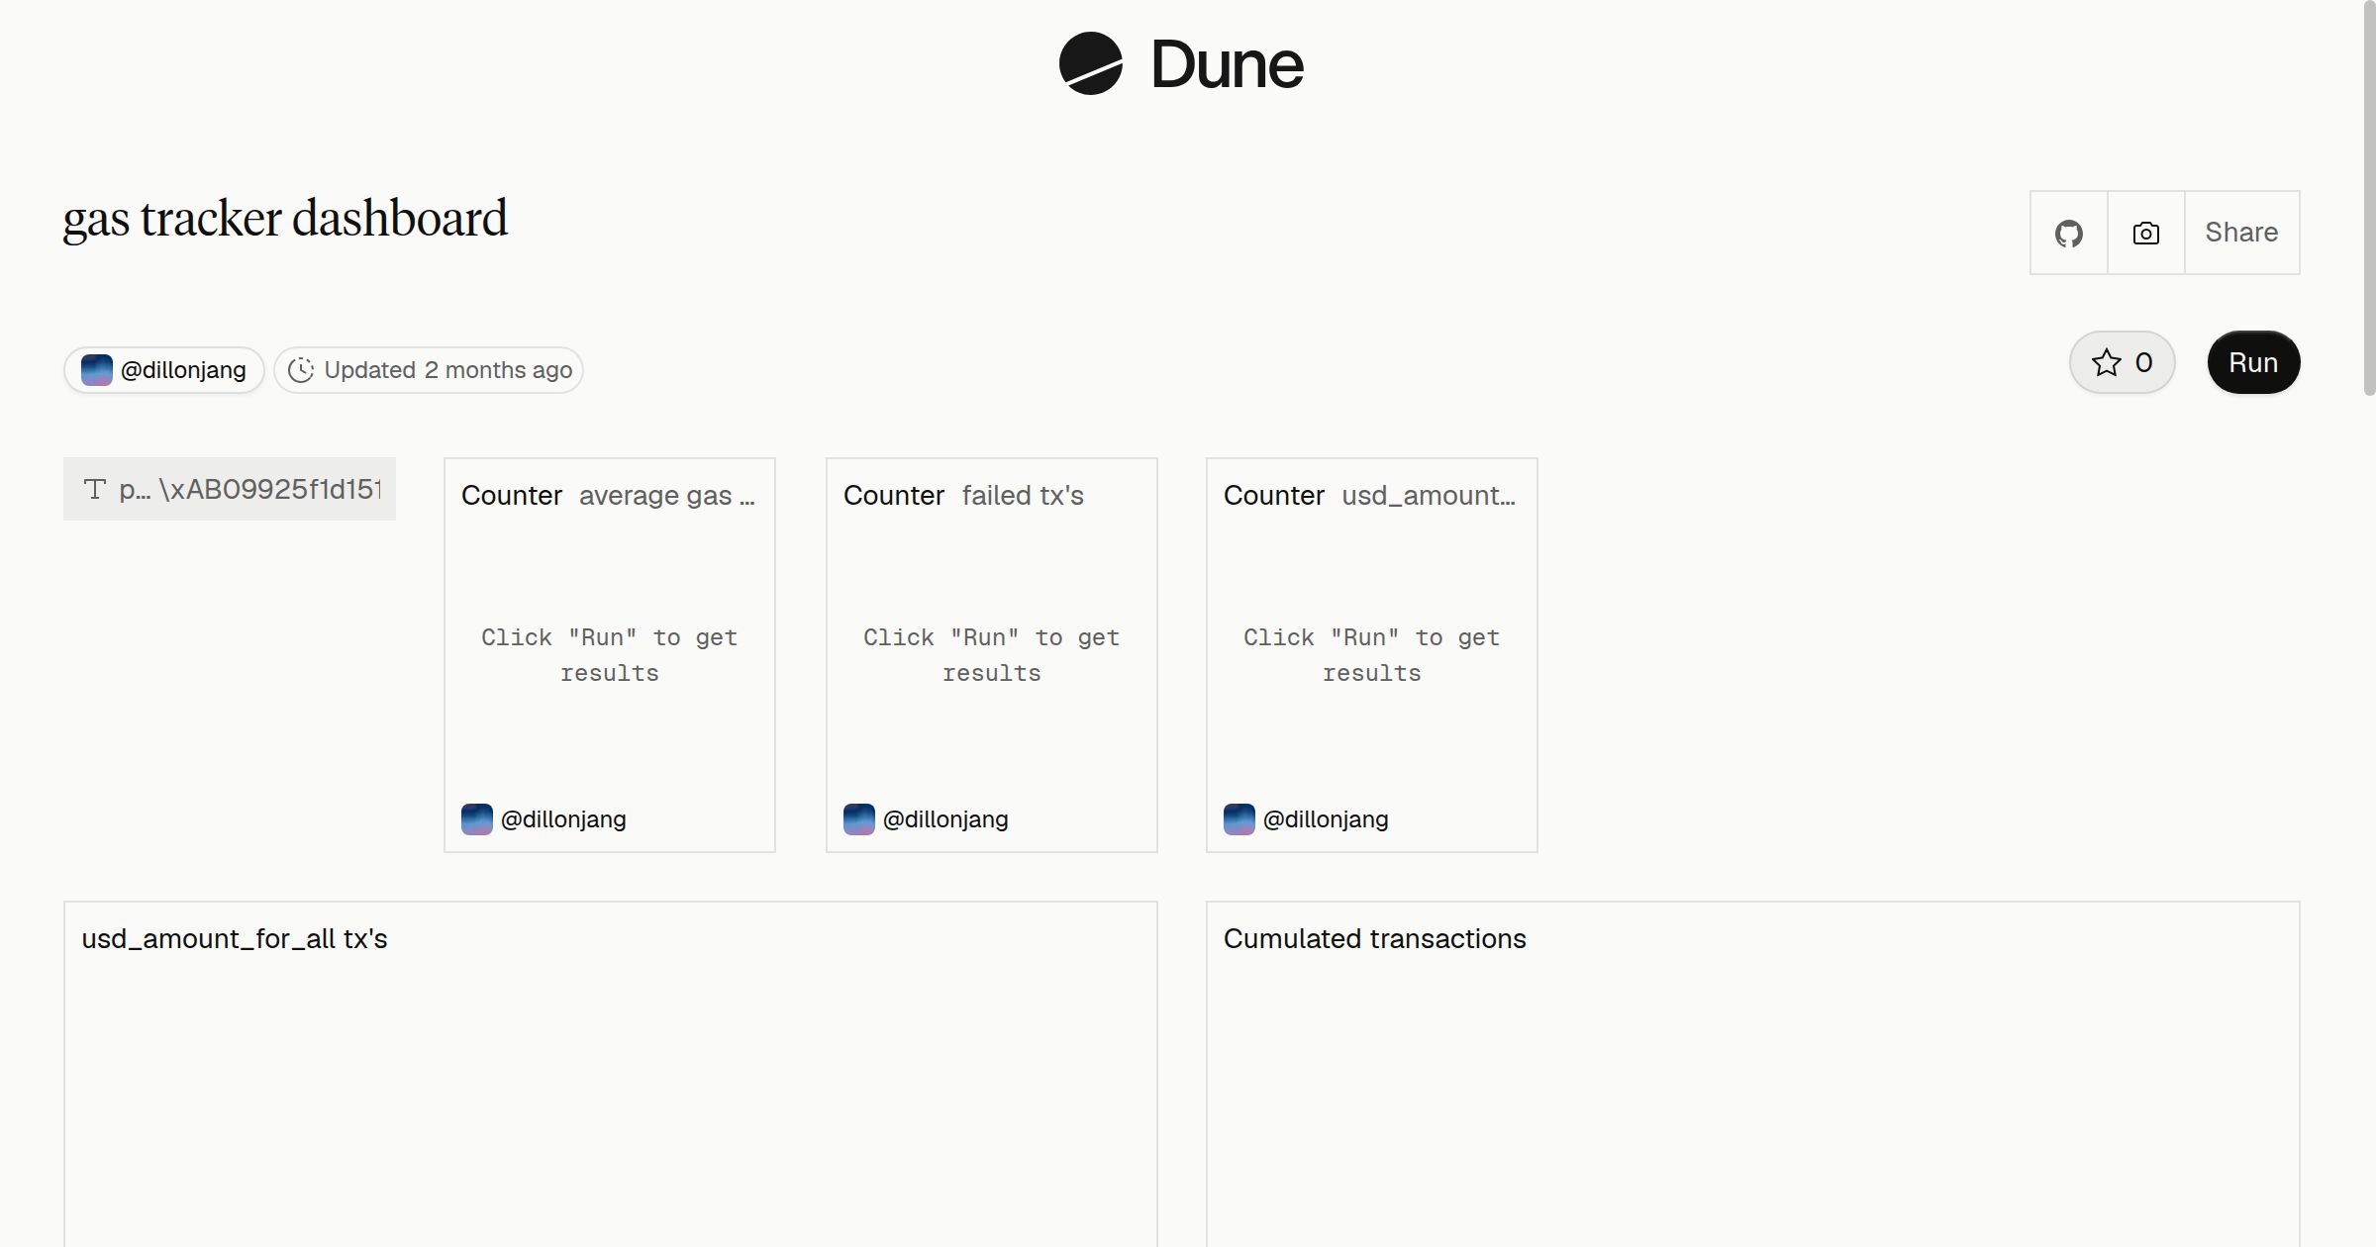The width and height of the screenshot is (2376, 1247).
Task: Click the Dune logo icon
Action: 1090,63
